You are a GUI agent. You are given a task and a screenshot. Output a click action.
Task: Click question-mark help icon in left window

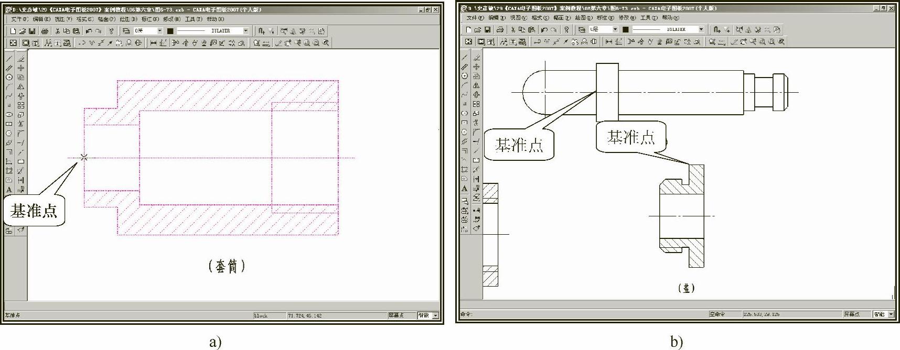pyautogui.click(x=111, y=31)
